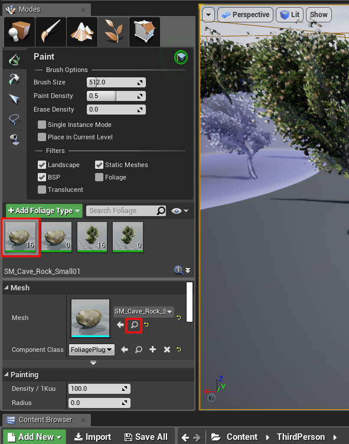Image resolution: width=349 pixels, height=444 pixels.
Task: Check the Foliage filter
Action: tap(99, 177)
